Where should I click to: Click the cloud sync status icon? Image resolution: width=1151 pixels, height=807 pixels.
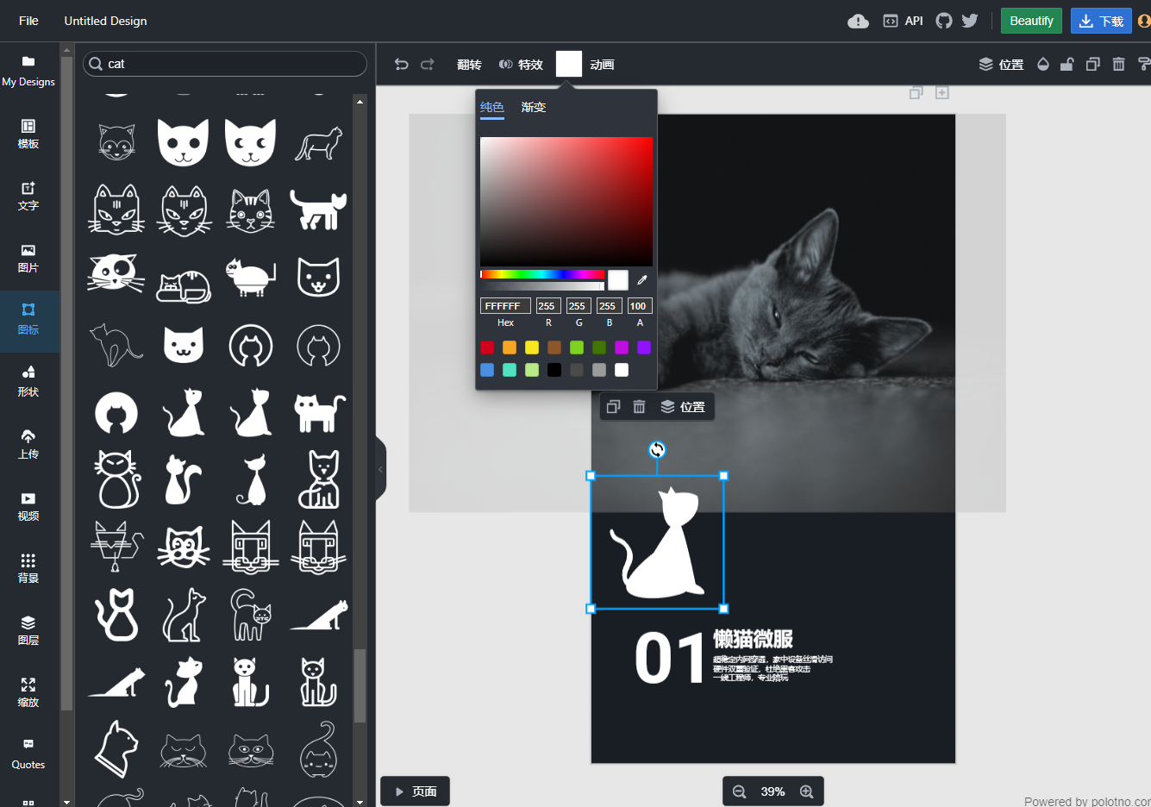[858, 21]
